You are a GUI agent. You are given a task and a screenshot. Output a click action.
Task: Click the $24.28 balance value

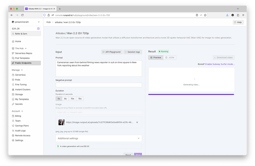(16, 29)
